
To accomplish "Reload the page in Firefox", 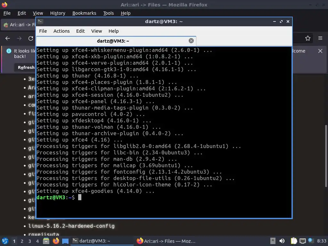I will point(31,38).
